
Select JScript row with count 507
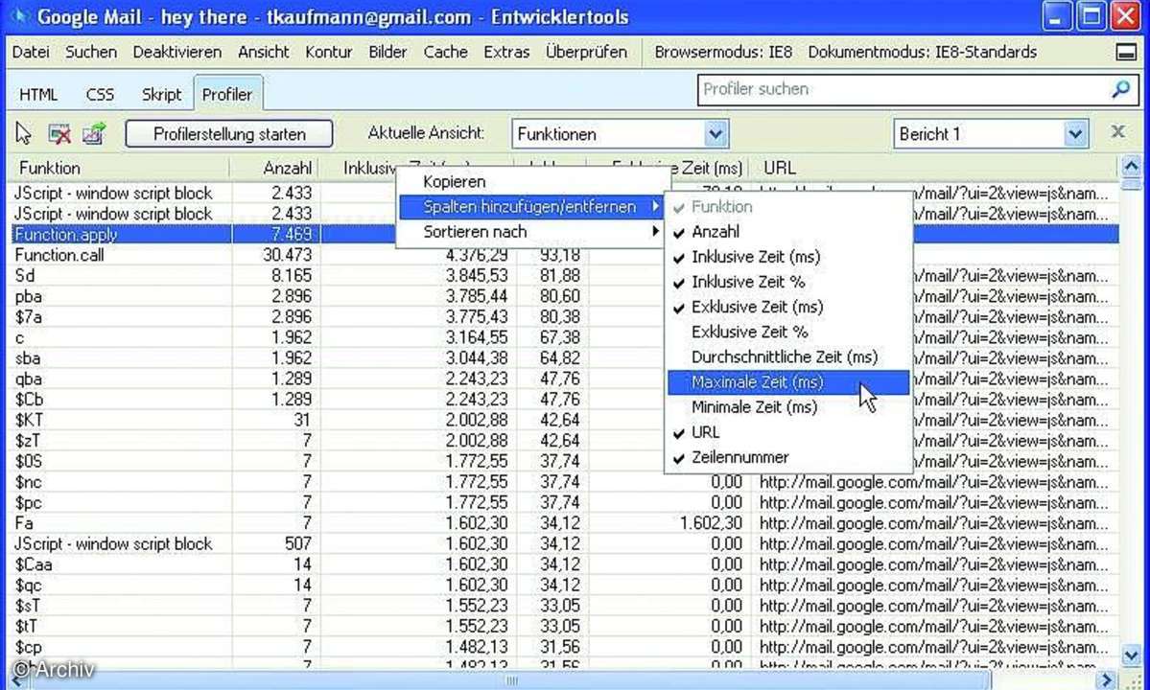point(565,543)
